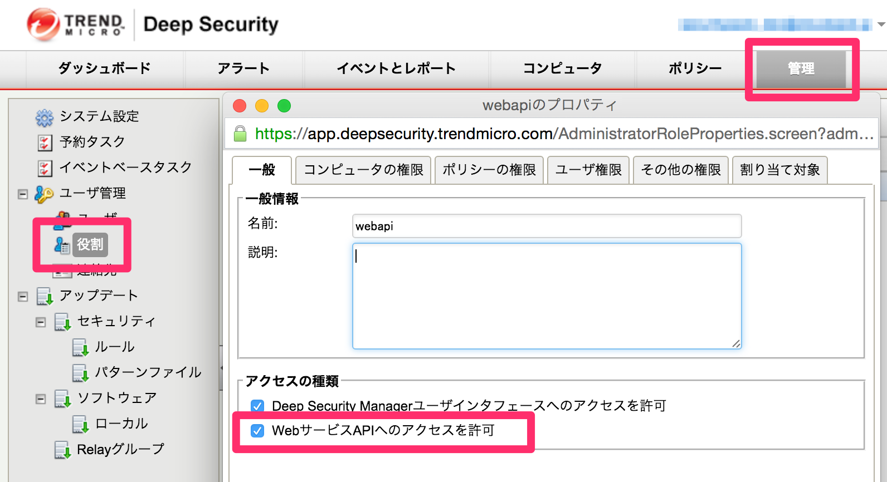This screenshot has height=482, width=887.
Task: Open the account dropdown arrow
Action: [881, 24]
